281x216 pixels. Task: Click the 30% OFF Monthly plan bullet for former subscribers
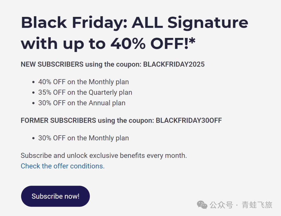coord(84,138)
